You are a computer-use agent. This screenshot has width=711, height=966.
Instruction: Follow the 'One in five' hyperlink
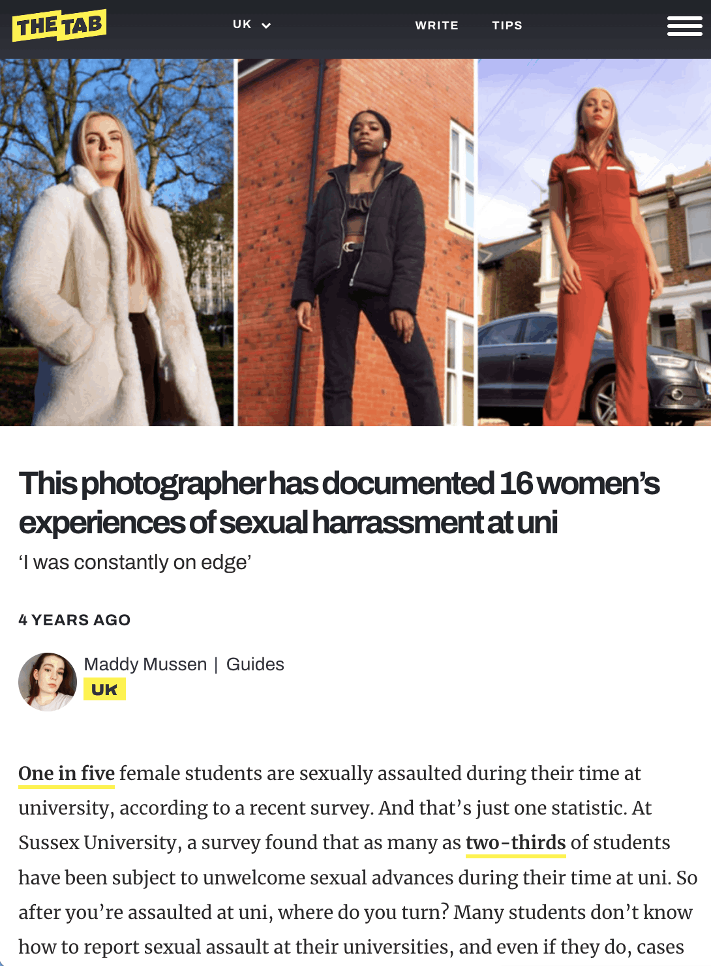(67, 773)
